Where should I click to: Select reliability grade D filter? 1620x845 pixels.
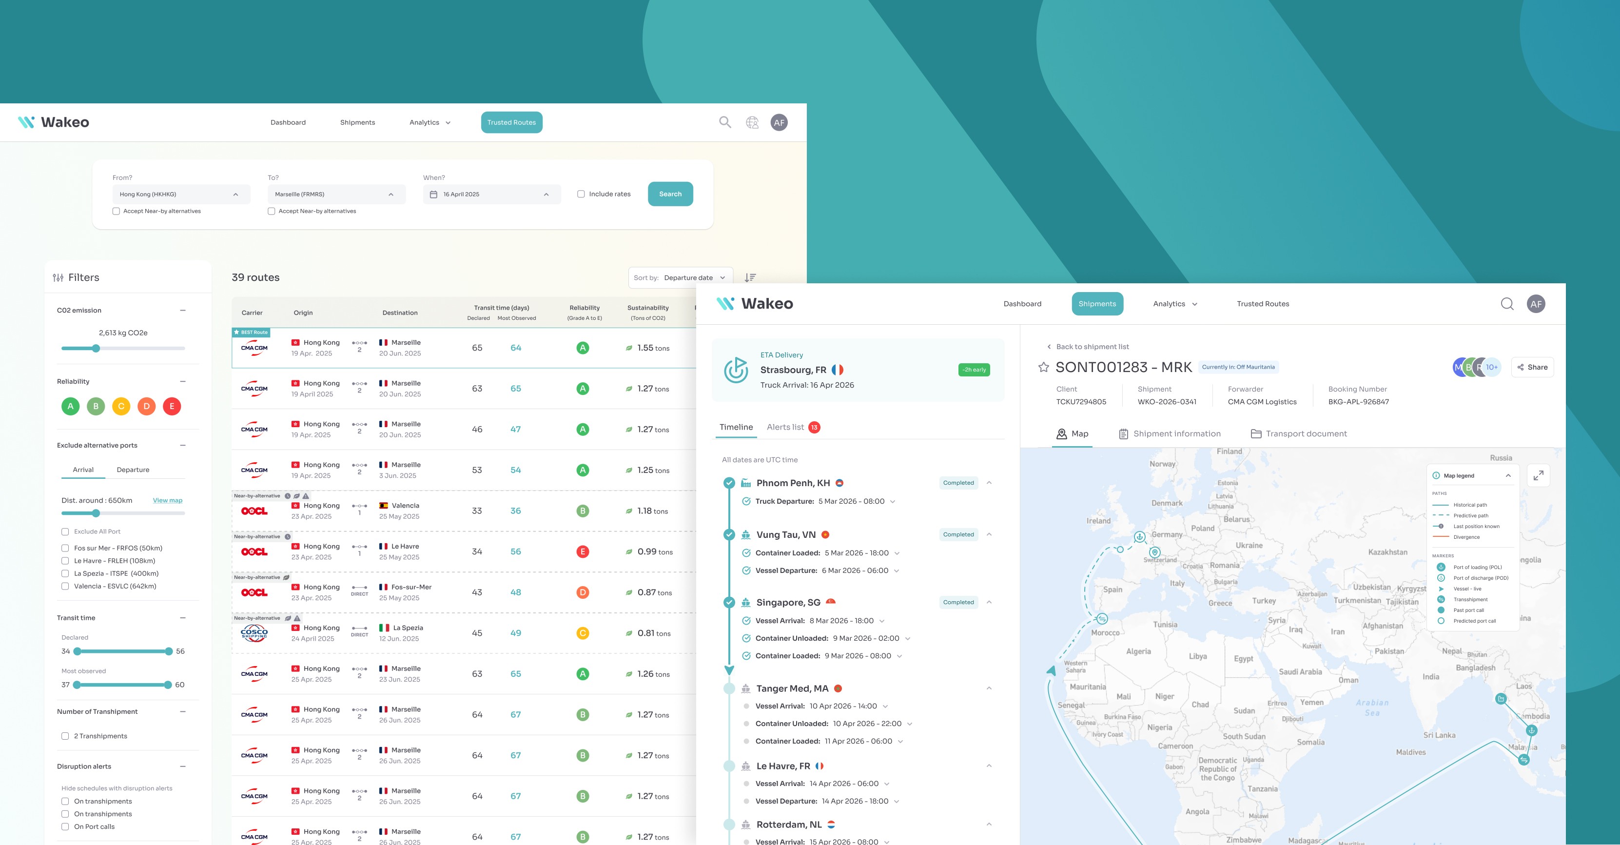click(147, 407)
